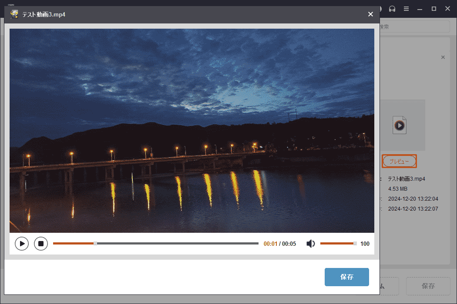The width and height of the screenshot is (457, 304).
Task: Play the テスト動画3.mp4 video preview
Action: [x=22, y=244]
